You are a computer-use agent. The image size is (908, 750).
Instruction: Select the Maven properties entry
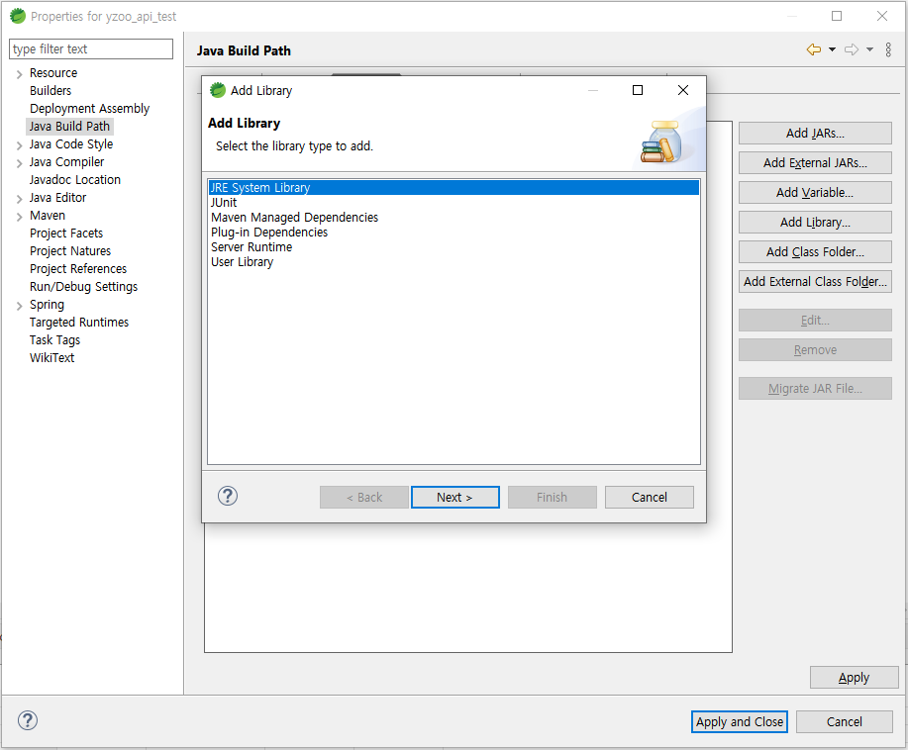(x=48, y=216)
